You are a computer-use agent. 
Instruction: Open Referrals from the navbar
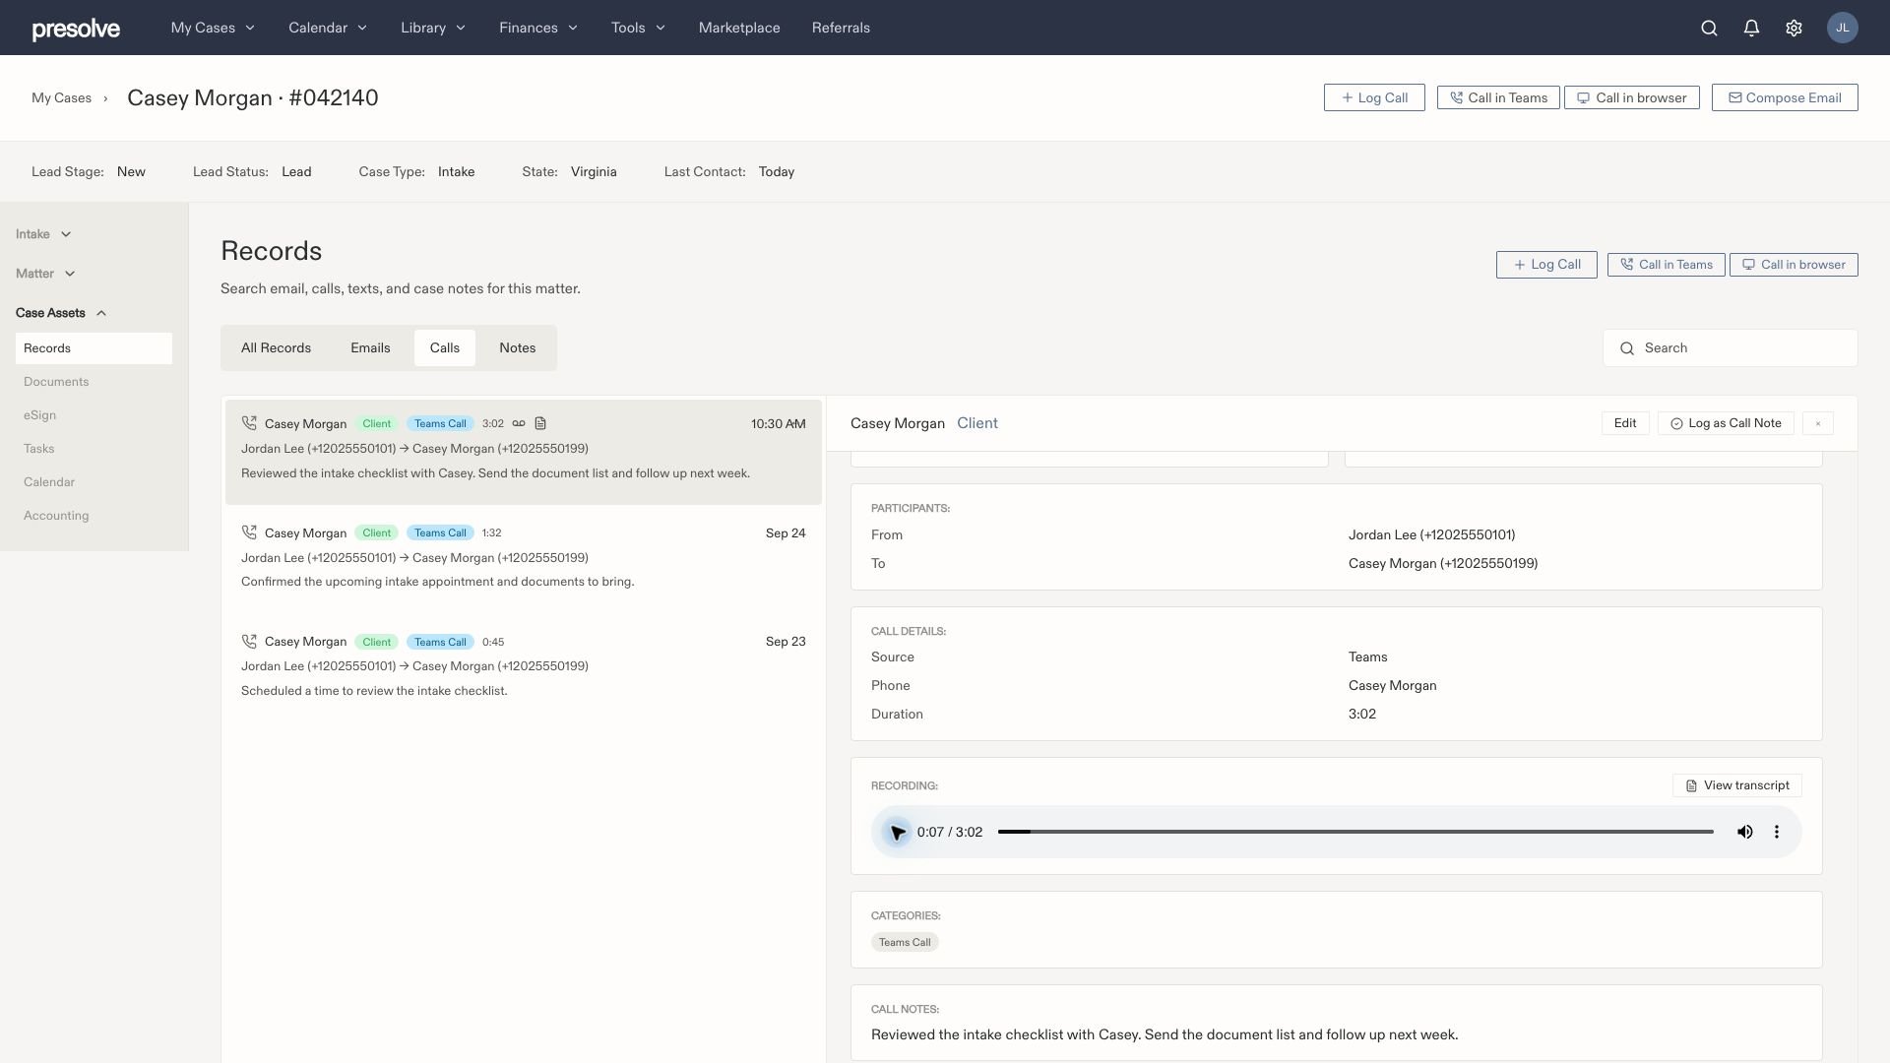coord(841,28)
